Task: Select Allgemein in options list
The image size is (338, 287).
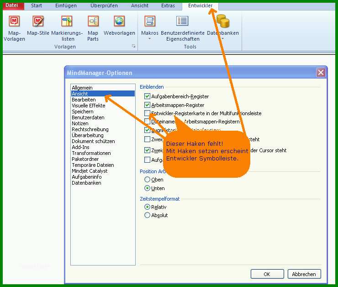Action: click(103, 88)
